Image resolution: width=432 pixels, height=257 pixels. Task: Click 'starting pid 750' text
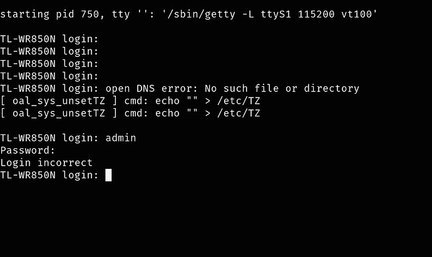coord(49,14)
